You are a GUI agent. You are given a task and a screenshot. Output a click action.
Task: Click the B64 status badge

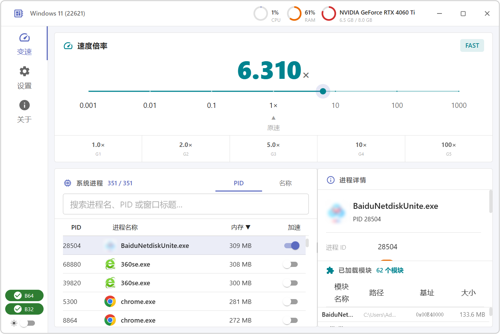pos(24,296)
